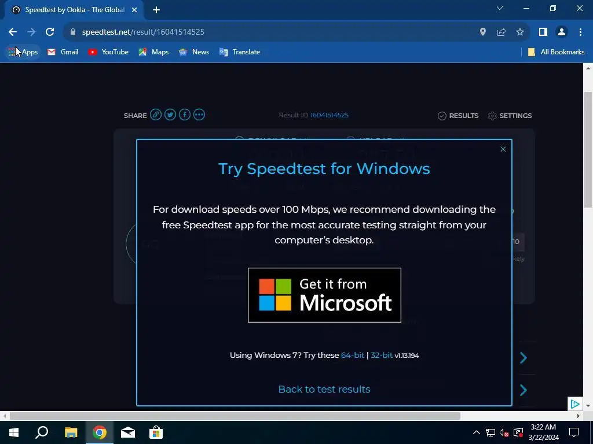
Task: Share this page icon in address bar
Action: [502, 32]
